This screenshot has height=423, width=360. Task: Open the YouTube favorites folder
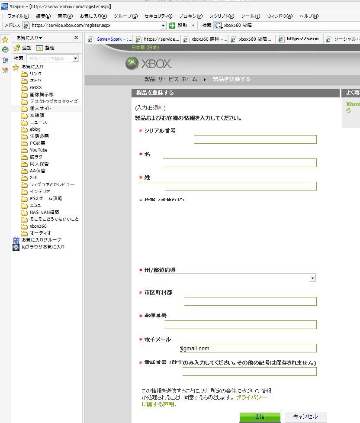[x=39, y=150]
